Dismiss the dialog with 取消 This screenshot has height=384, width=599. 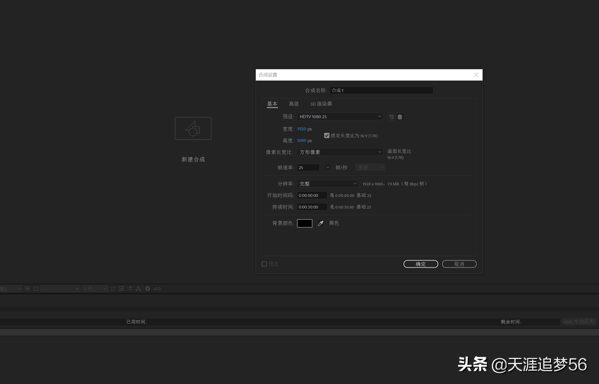tap(459, 264)
